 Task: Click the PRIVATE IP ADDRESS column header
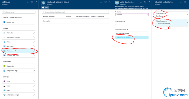97,16
